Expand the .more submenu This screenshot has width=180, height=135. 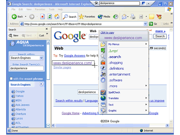146,85
